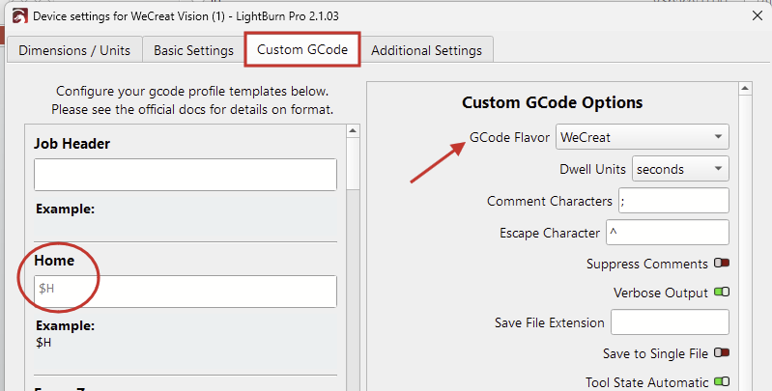Select the Custom GCode tab
Image resolution: width=772 pixels, height=391 pixels.
(x=302, y=49)
